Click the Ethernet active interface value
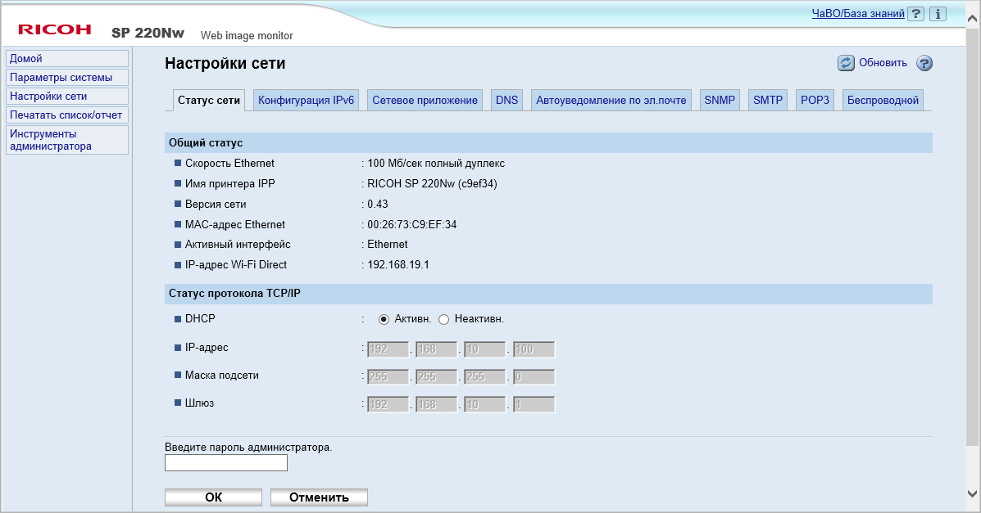Image resolution: width=981 pixels, height=513 pixels. 388,245
